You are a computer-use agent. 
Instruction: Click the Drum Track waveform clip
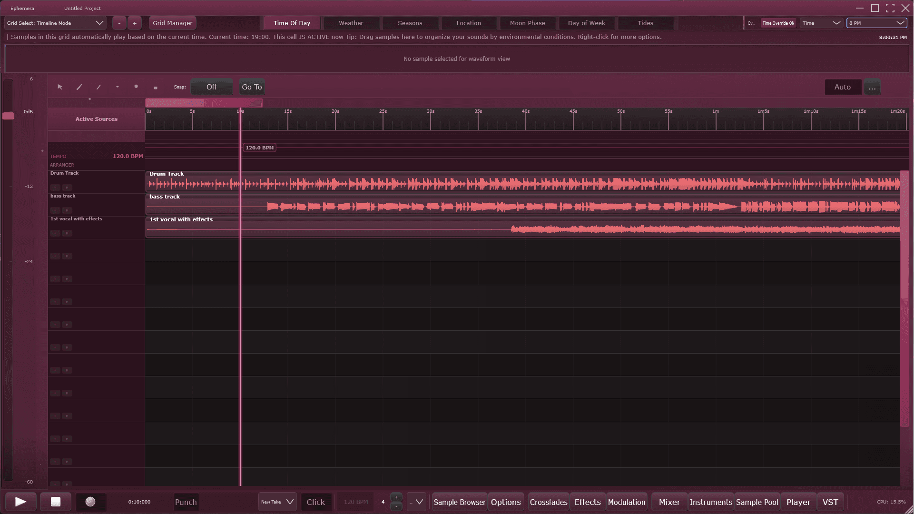[x=476, y=184]
